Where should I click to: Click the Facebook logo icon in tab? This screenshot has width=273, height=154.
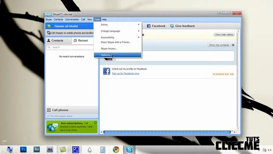(x=148, y=26)
